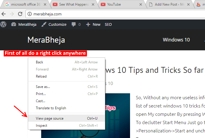Click the Google favicon on first tab
This screenshot has width=205, height=138.
[x=7, y=4]
